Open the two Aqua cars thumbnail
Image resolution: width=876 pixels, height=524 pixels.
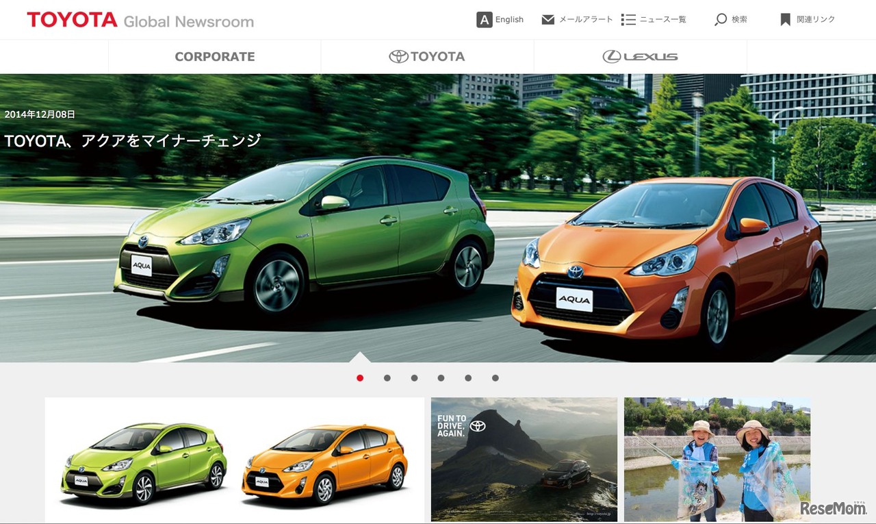(x=235, y=460)
